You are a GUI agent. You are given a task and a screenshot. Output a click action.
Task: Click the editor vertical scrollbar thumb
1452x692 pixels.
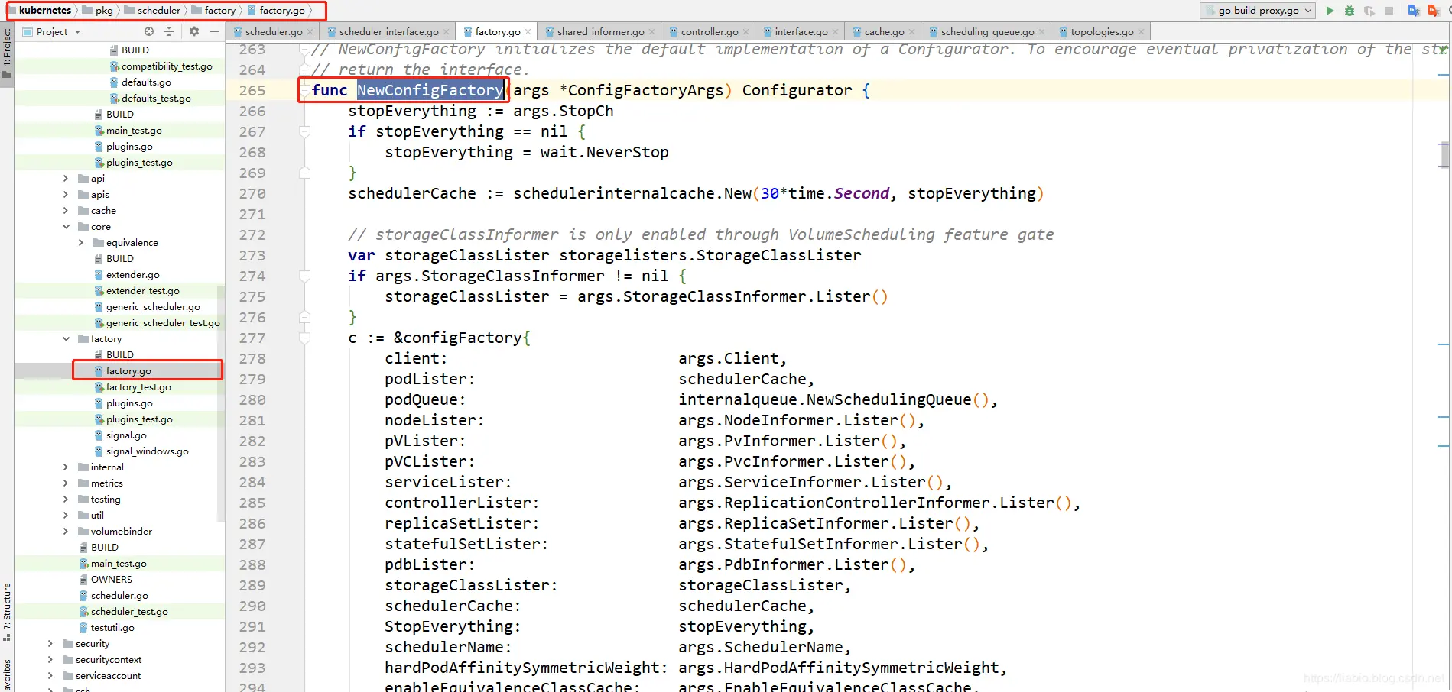[x=1444, y=154]
